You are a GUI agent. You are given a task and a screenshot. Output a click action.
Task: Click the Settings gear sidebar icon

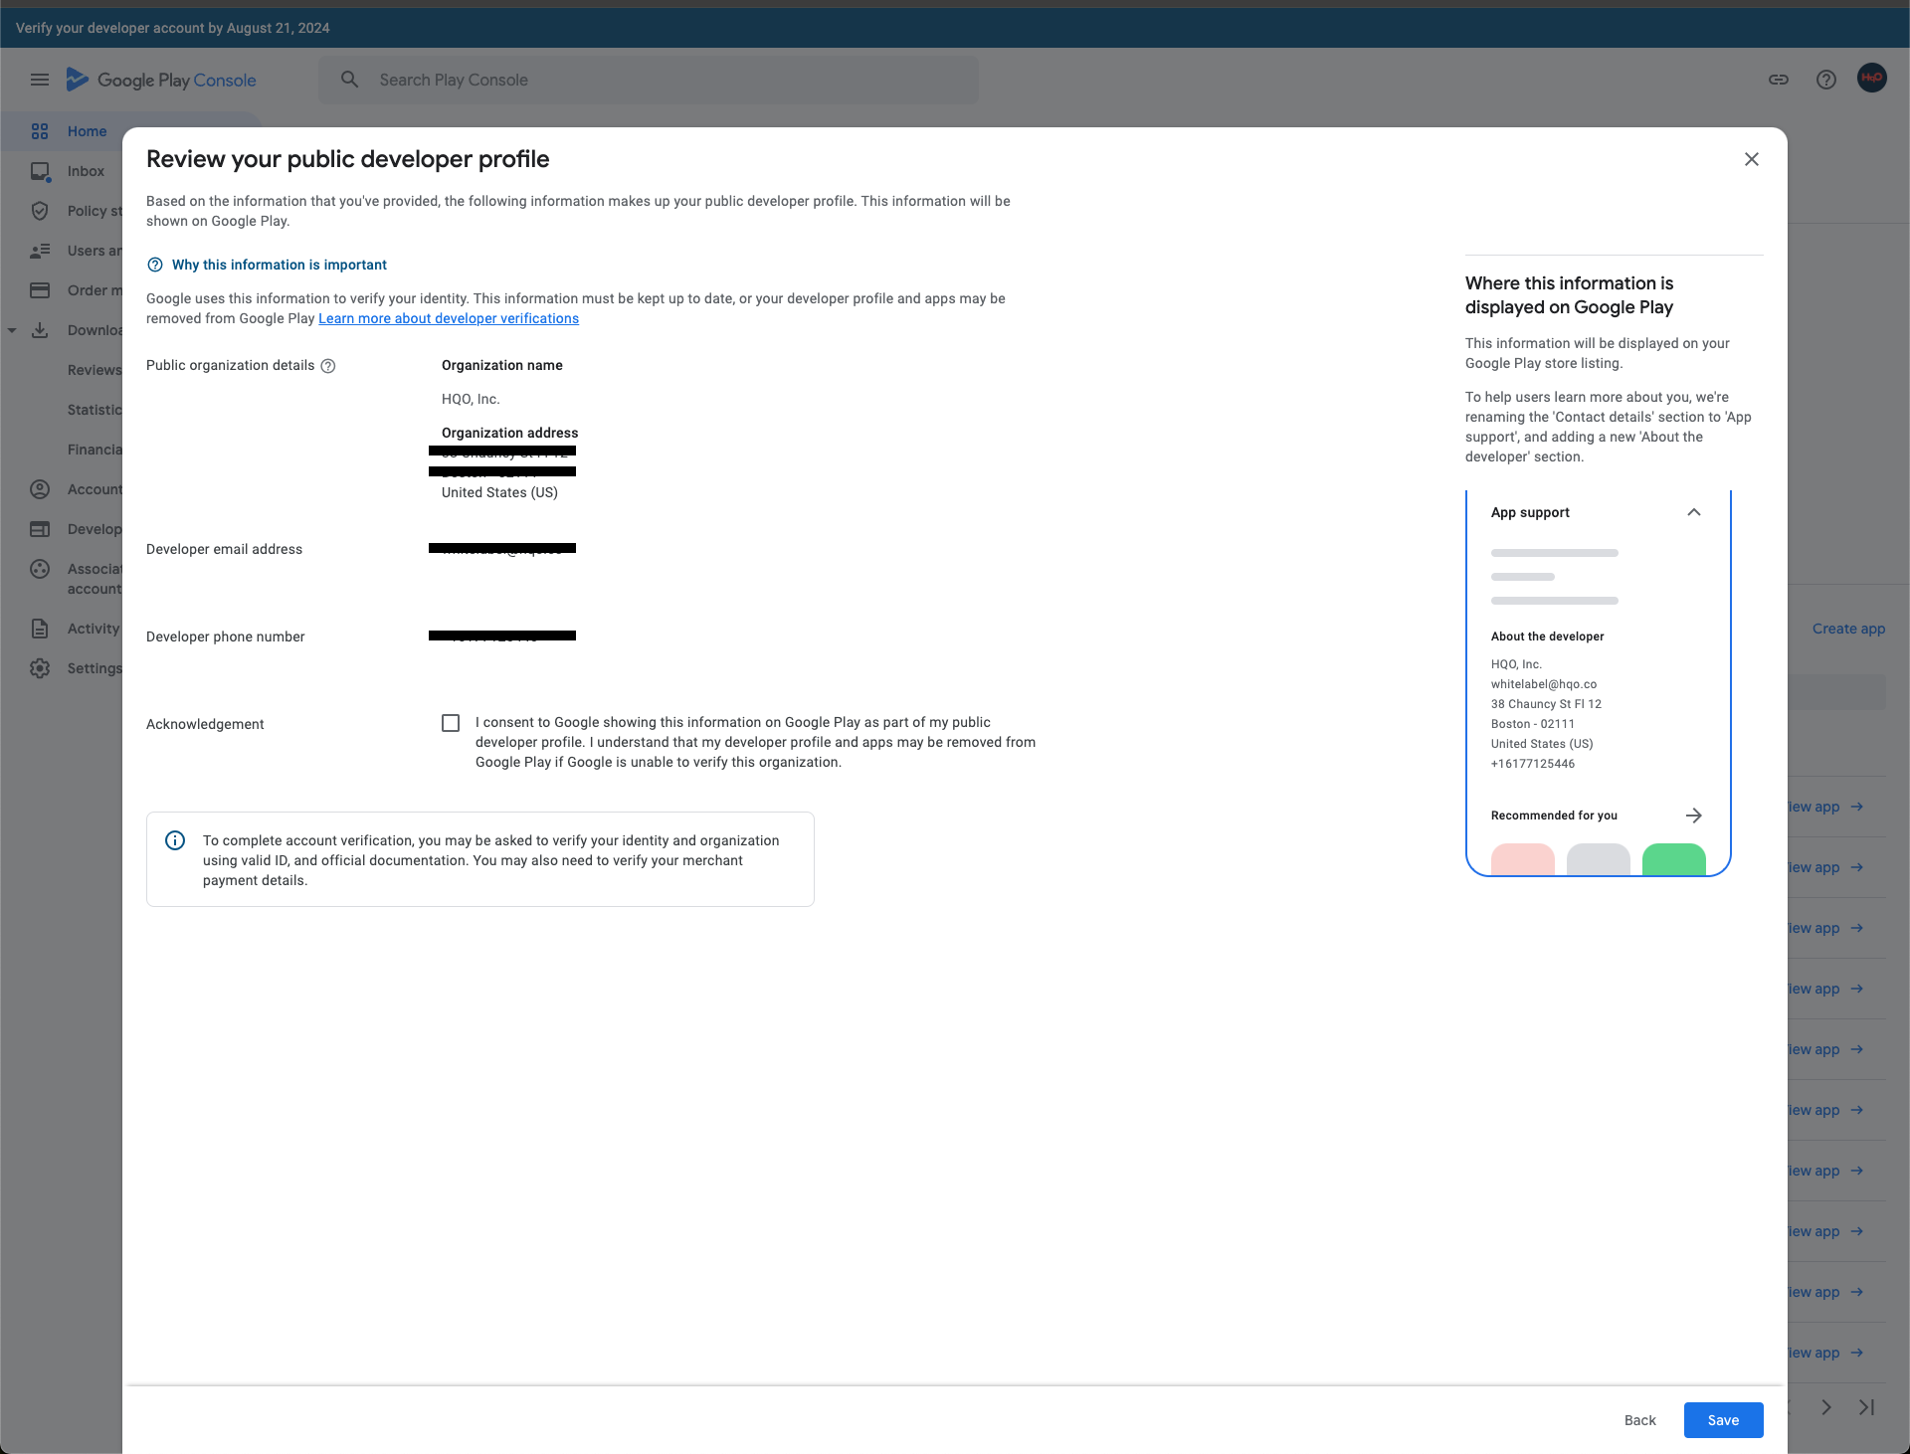pos(40,668)
